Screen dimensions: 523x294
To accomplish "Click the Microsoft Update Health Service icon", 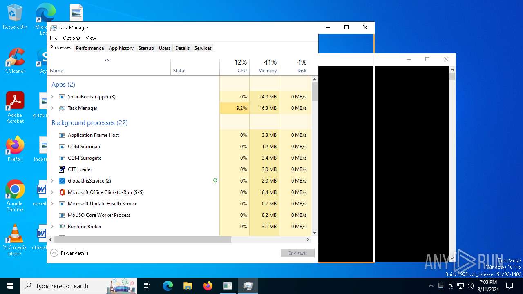I will coord(62,204).
